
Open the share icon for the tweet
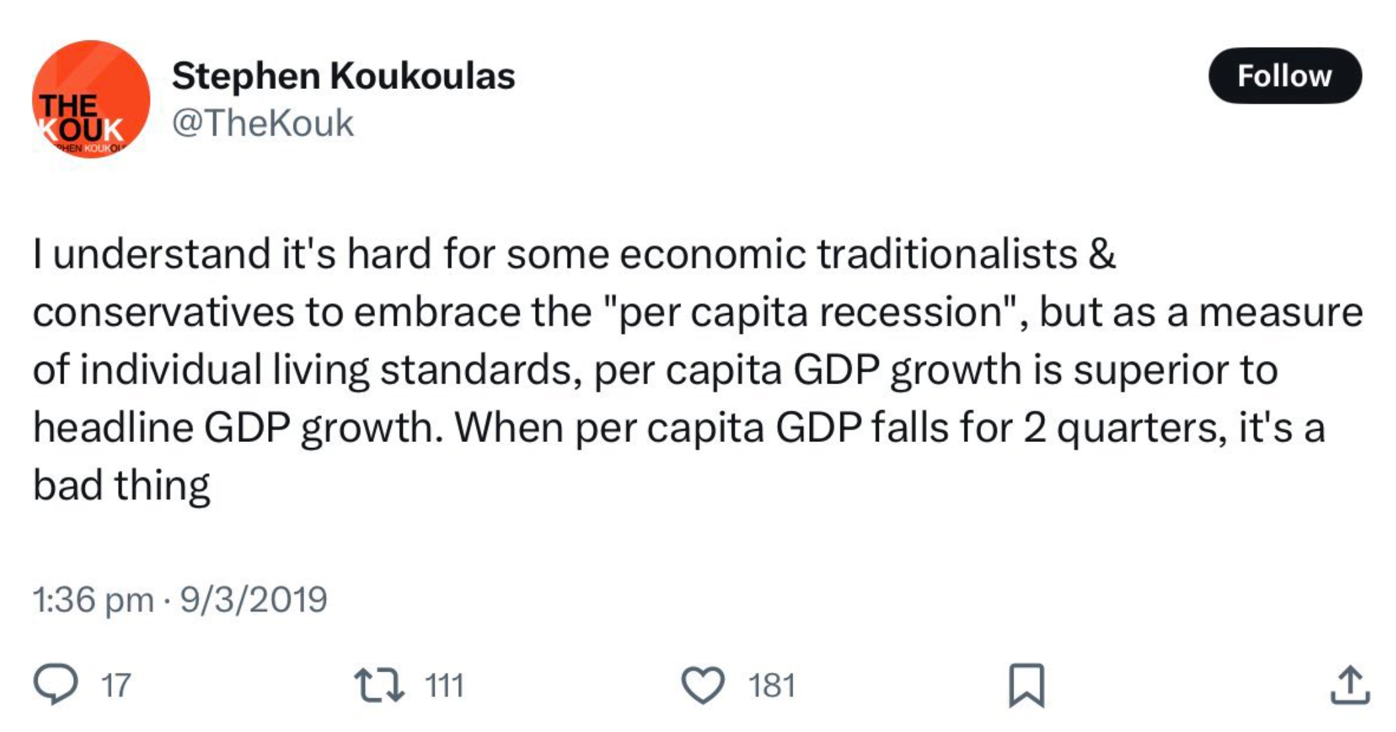1350,685
